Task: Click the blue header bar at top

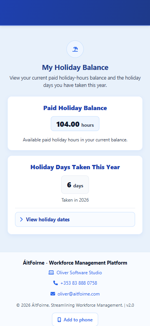Action: coord(75,12)
